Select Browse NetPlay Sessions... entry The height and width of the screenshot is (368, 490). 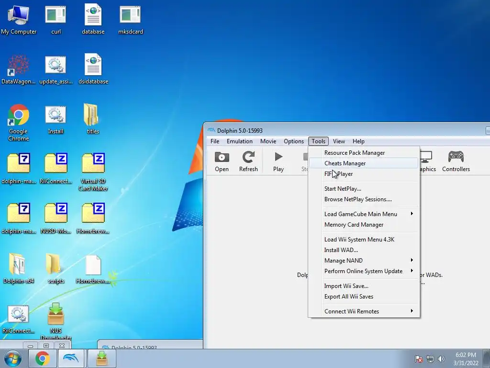click(364, 199)
